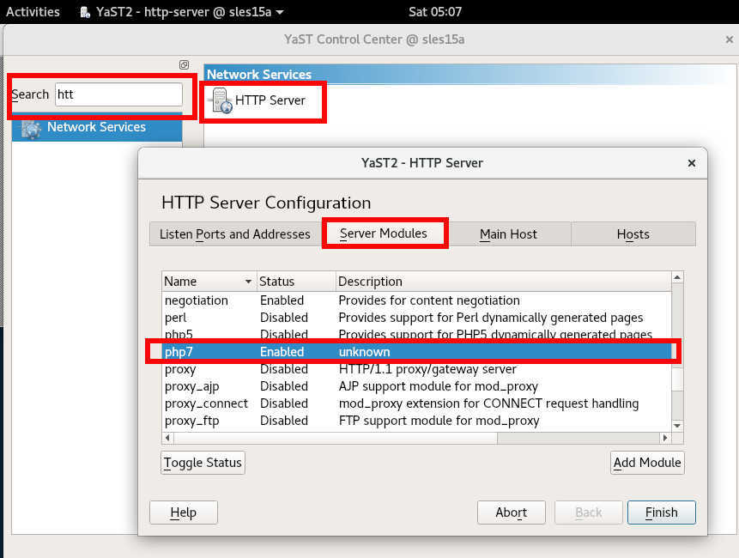The image size is (739, 558).
Task: Switch to the Server Modules tab
Action: (x=384, y=234)
